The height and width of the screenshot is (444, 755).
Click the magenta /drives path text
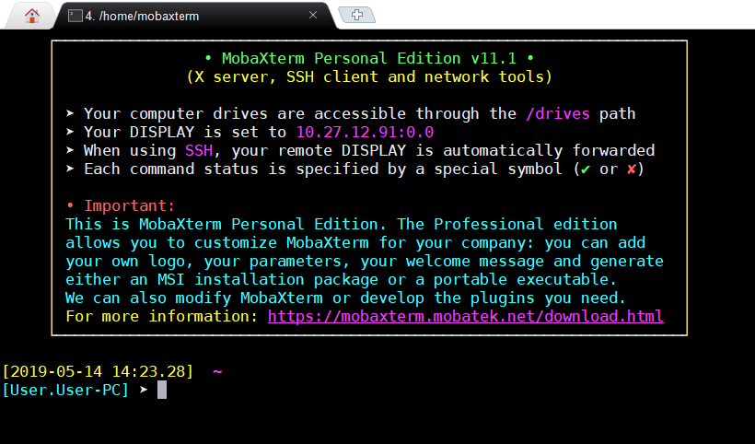click(x=558, y=113)
